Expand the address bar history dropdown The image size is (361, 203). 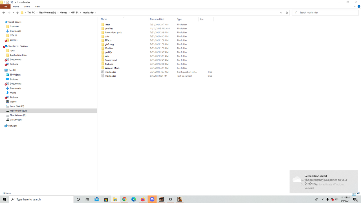(281, 13)
